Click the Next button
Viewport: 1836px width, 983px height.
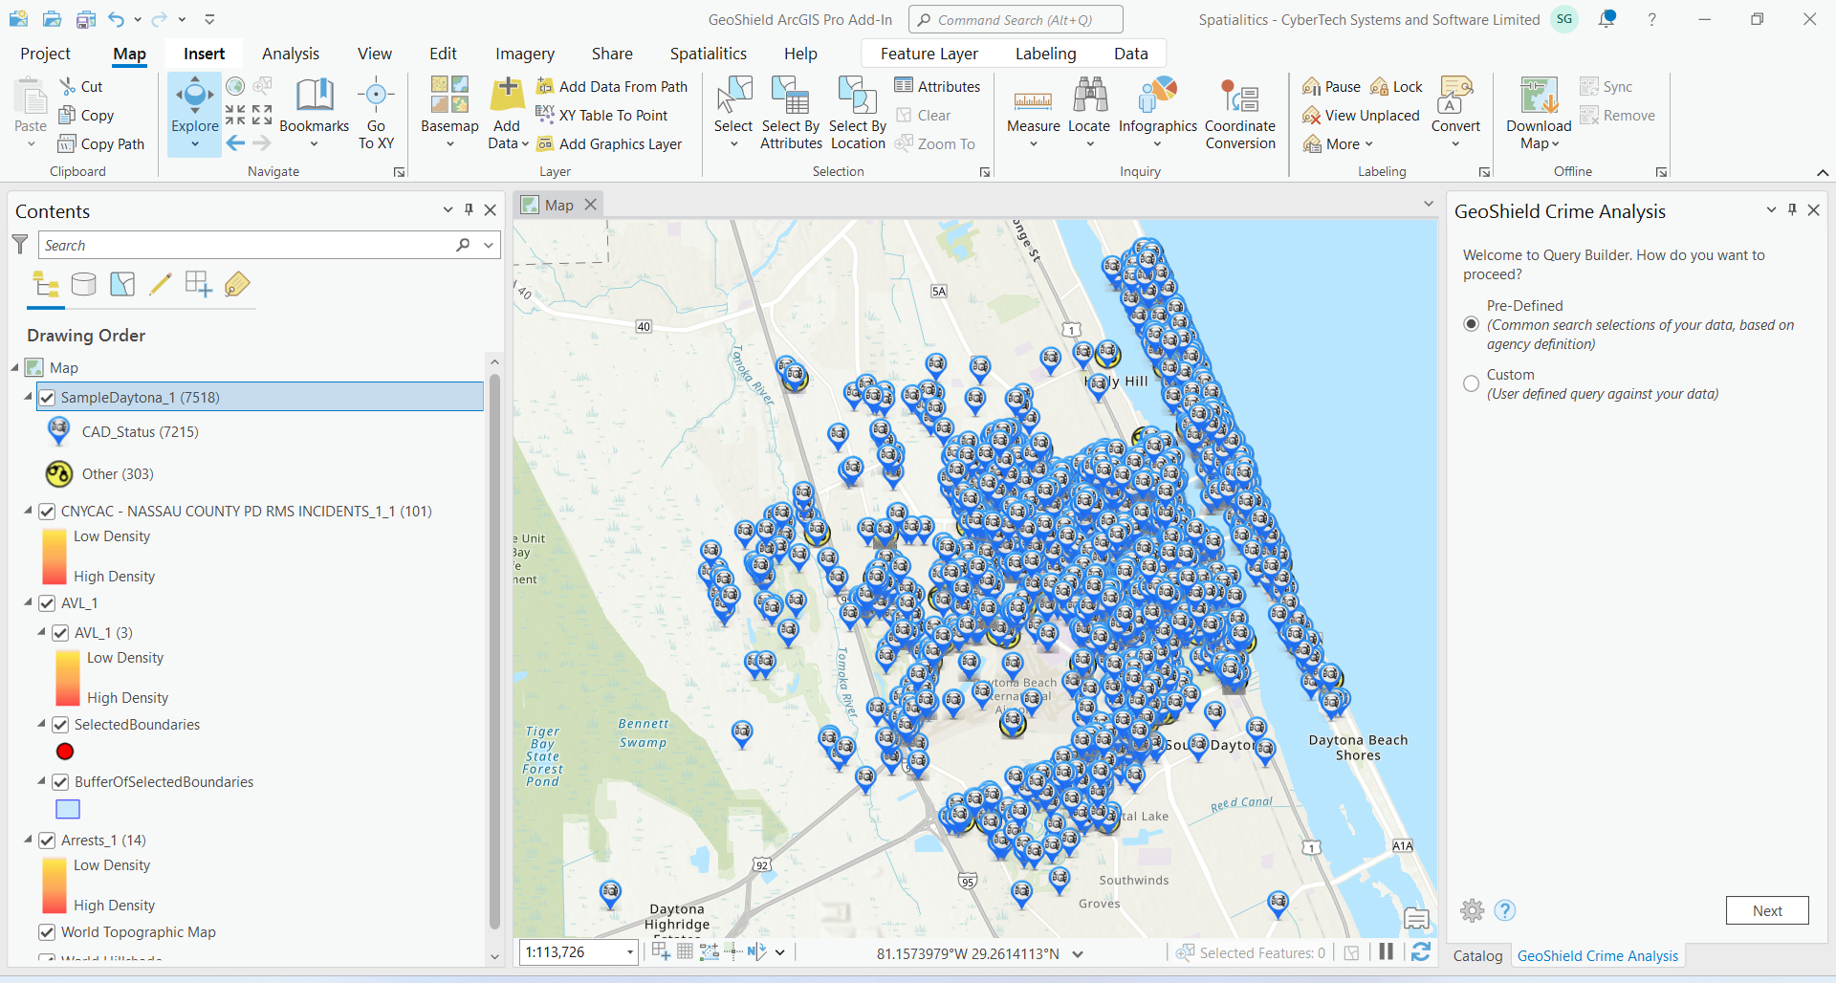(1766, 910)
